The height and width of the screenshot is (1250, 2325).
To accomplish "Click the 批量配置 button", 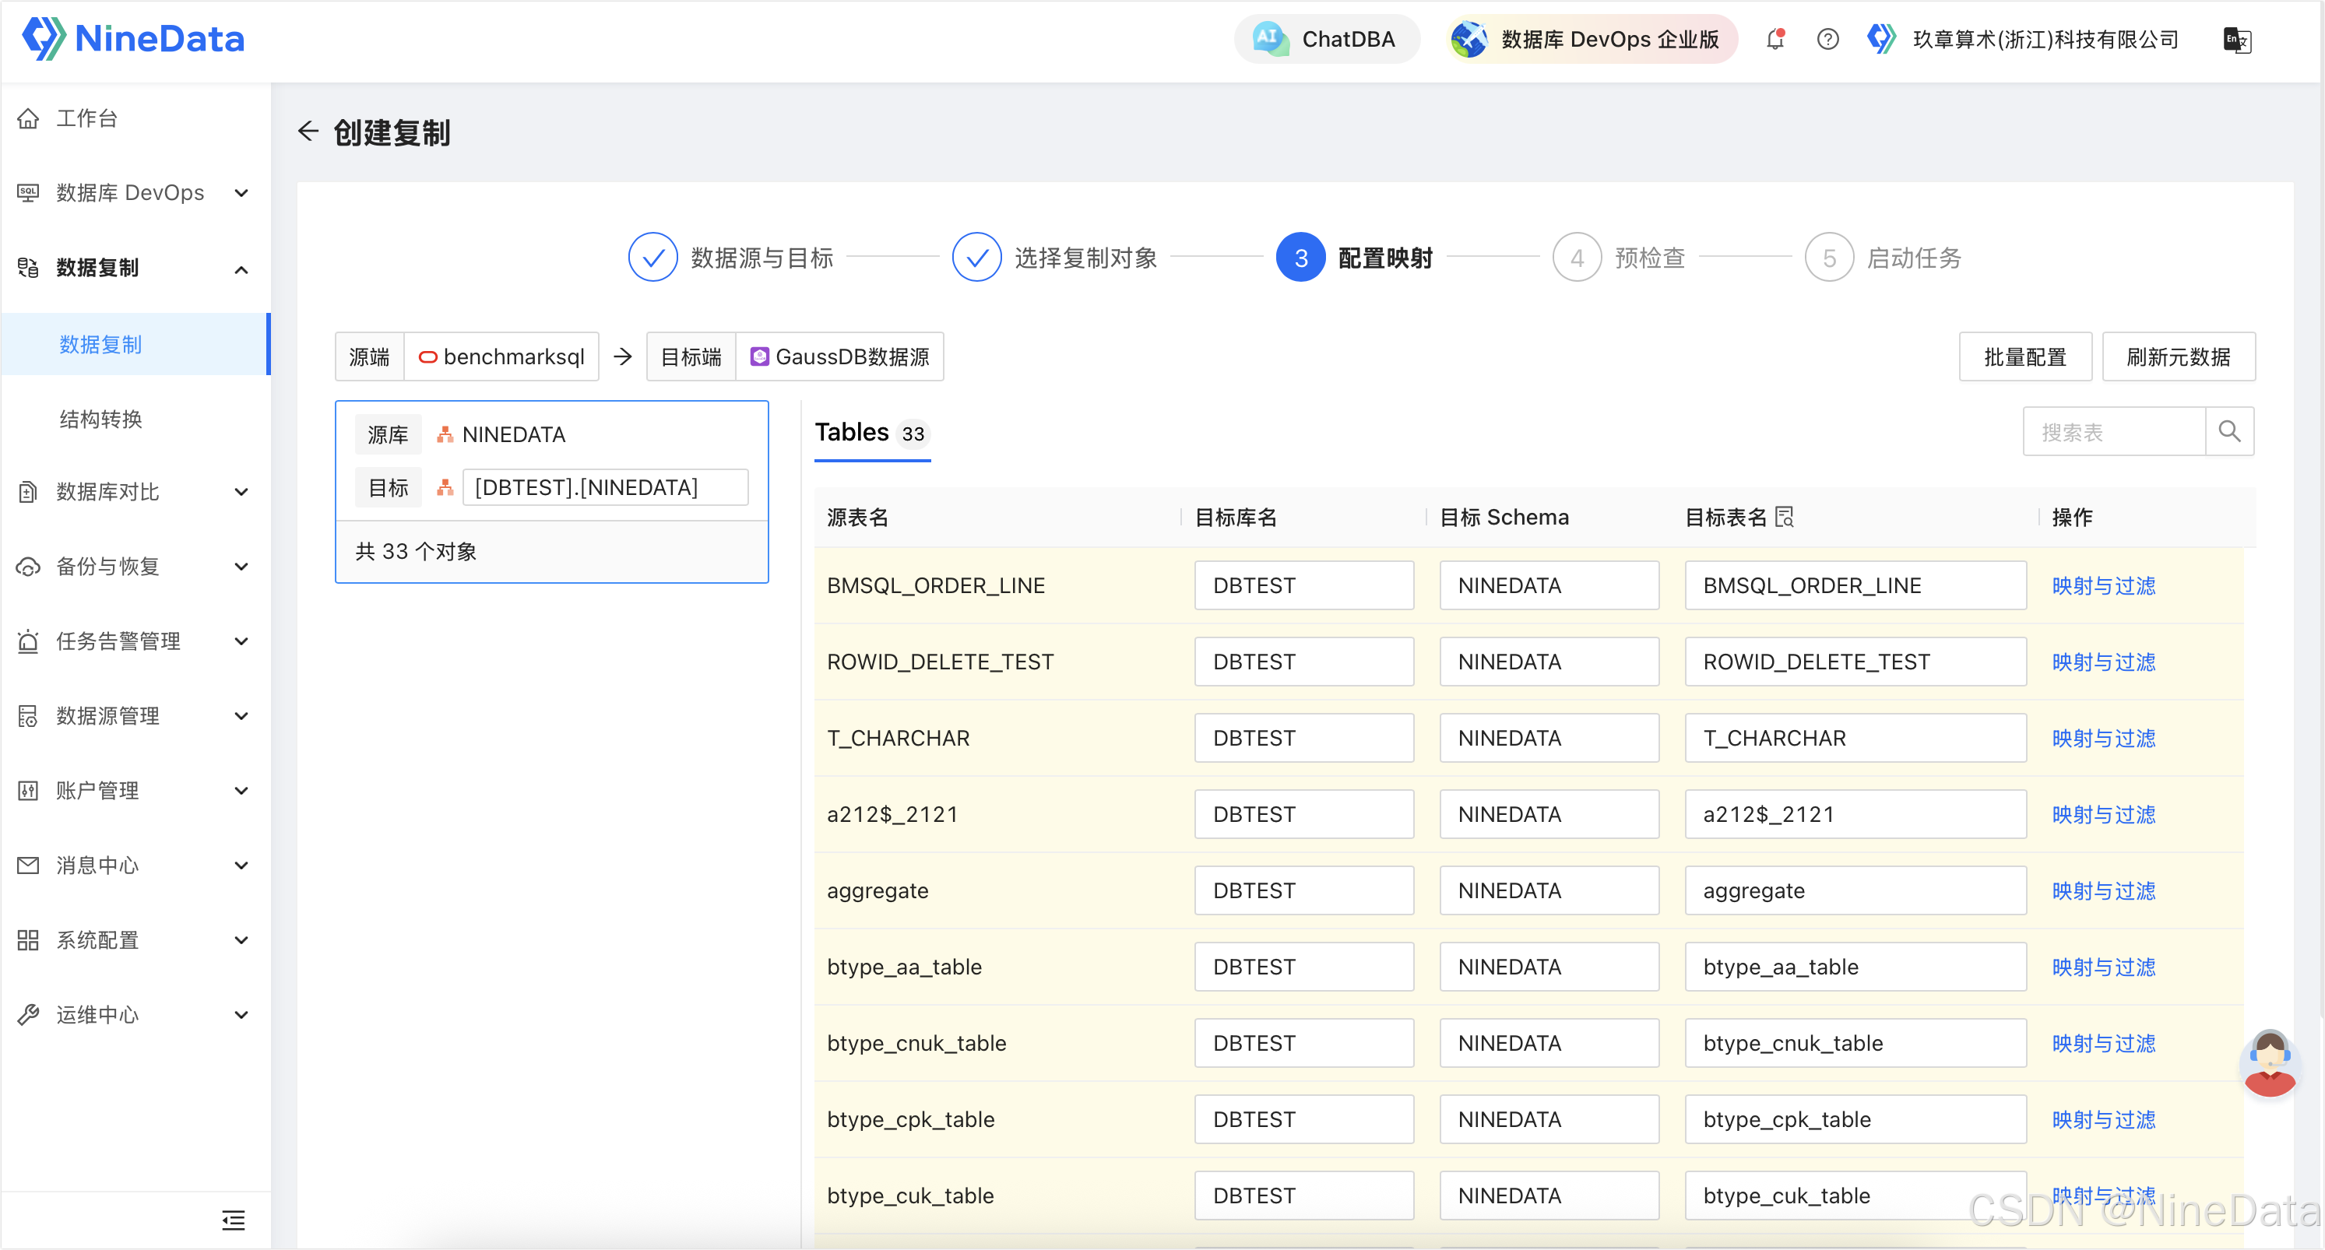I will [x=2024, y=357].
